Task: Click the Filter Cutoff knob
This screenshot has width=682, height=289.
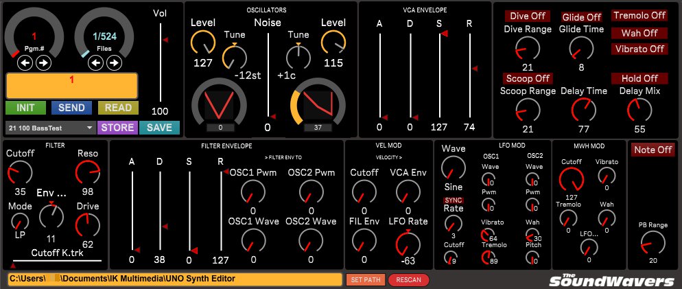Action: [x=19, y=174]
